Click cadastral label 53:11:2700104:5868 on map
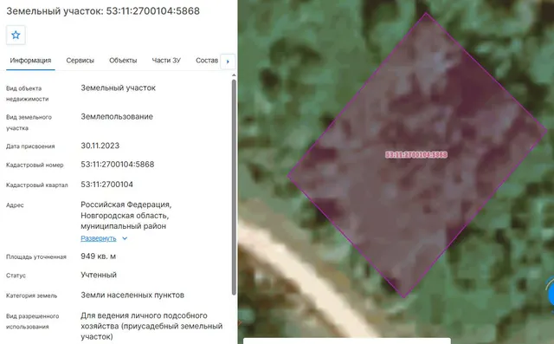The image size is (554, 344). click(x=416, y=154)
